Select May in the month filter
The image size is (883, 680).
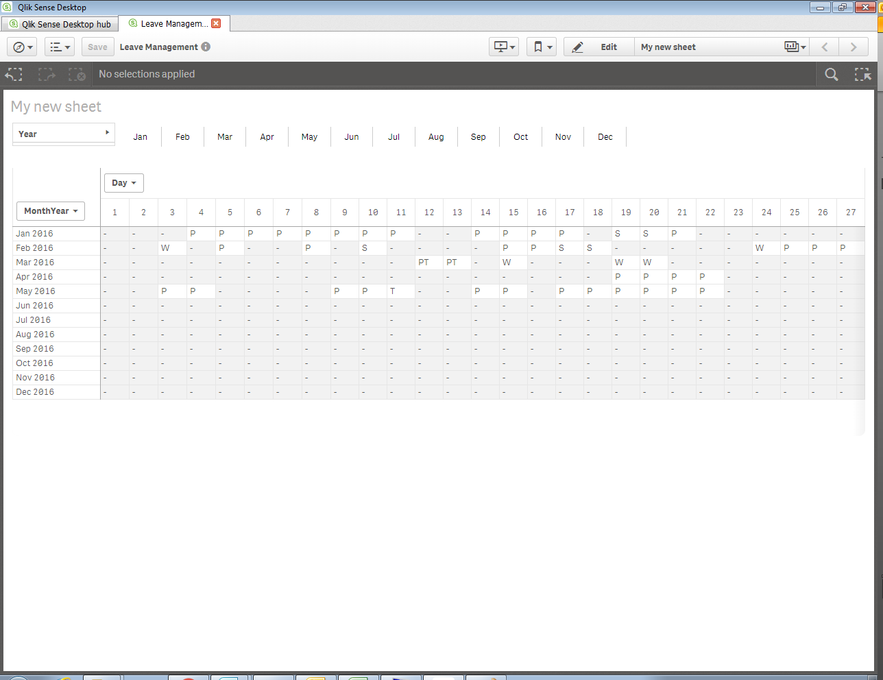tap(309, 136)
